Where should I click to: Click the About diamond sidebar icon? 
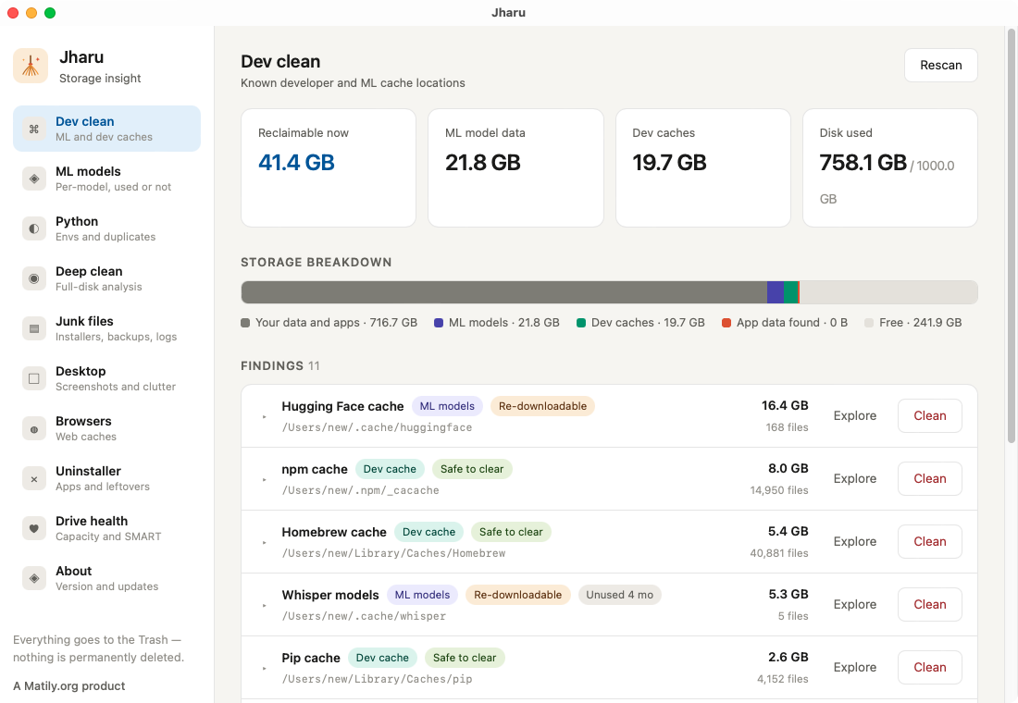(x=34, y=578)
